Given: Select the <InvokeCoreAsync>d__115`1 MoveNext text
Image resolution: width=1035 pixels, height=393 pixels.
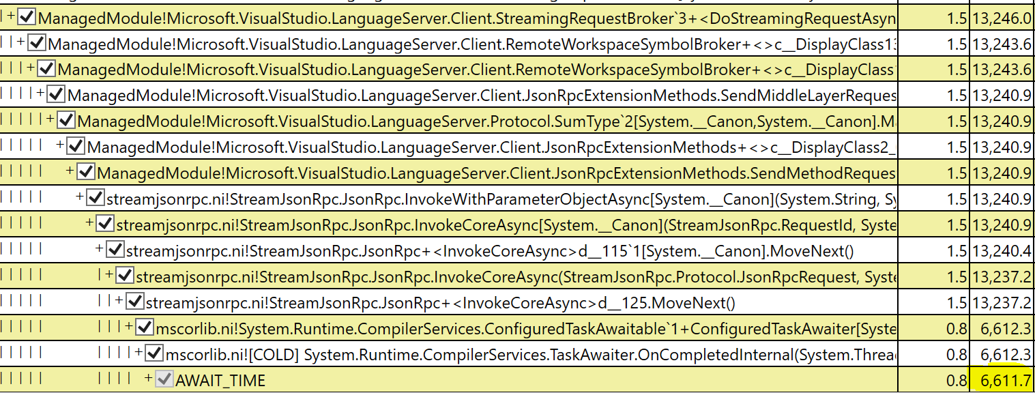Looking at the screenshot, I should point(490,251).
